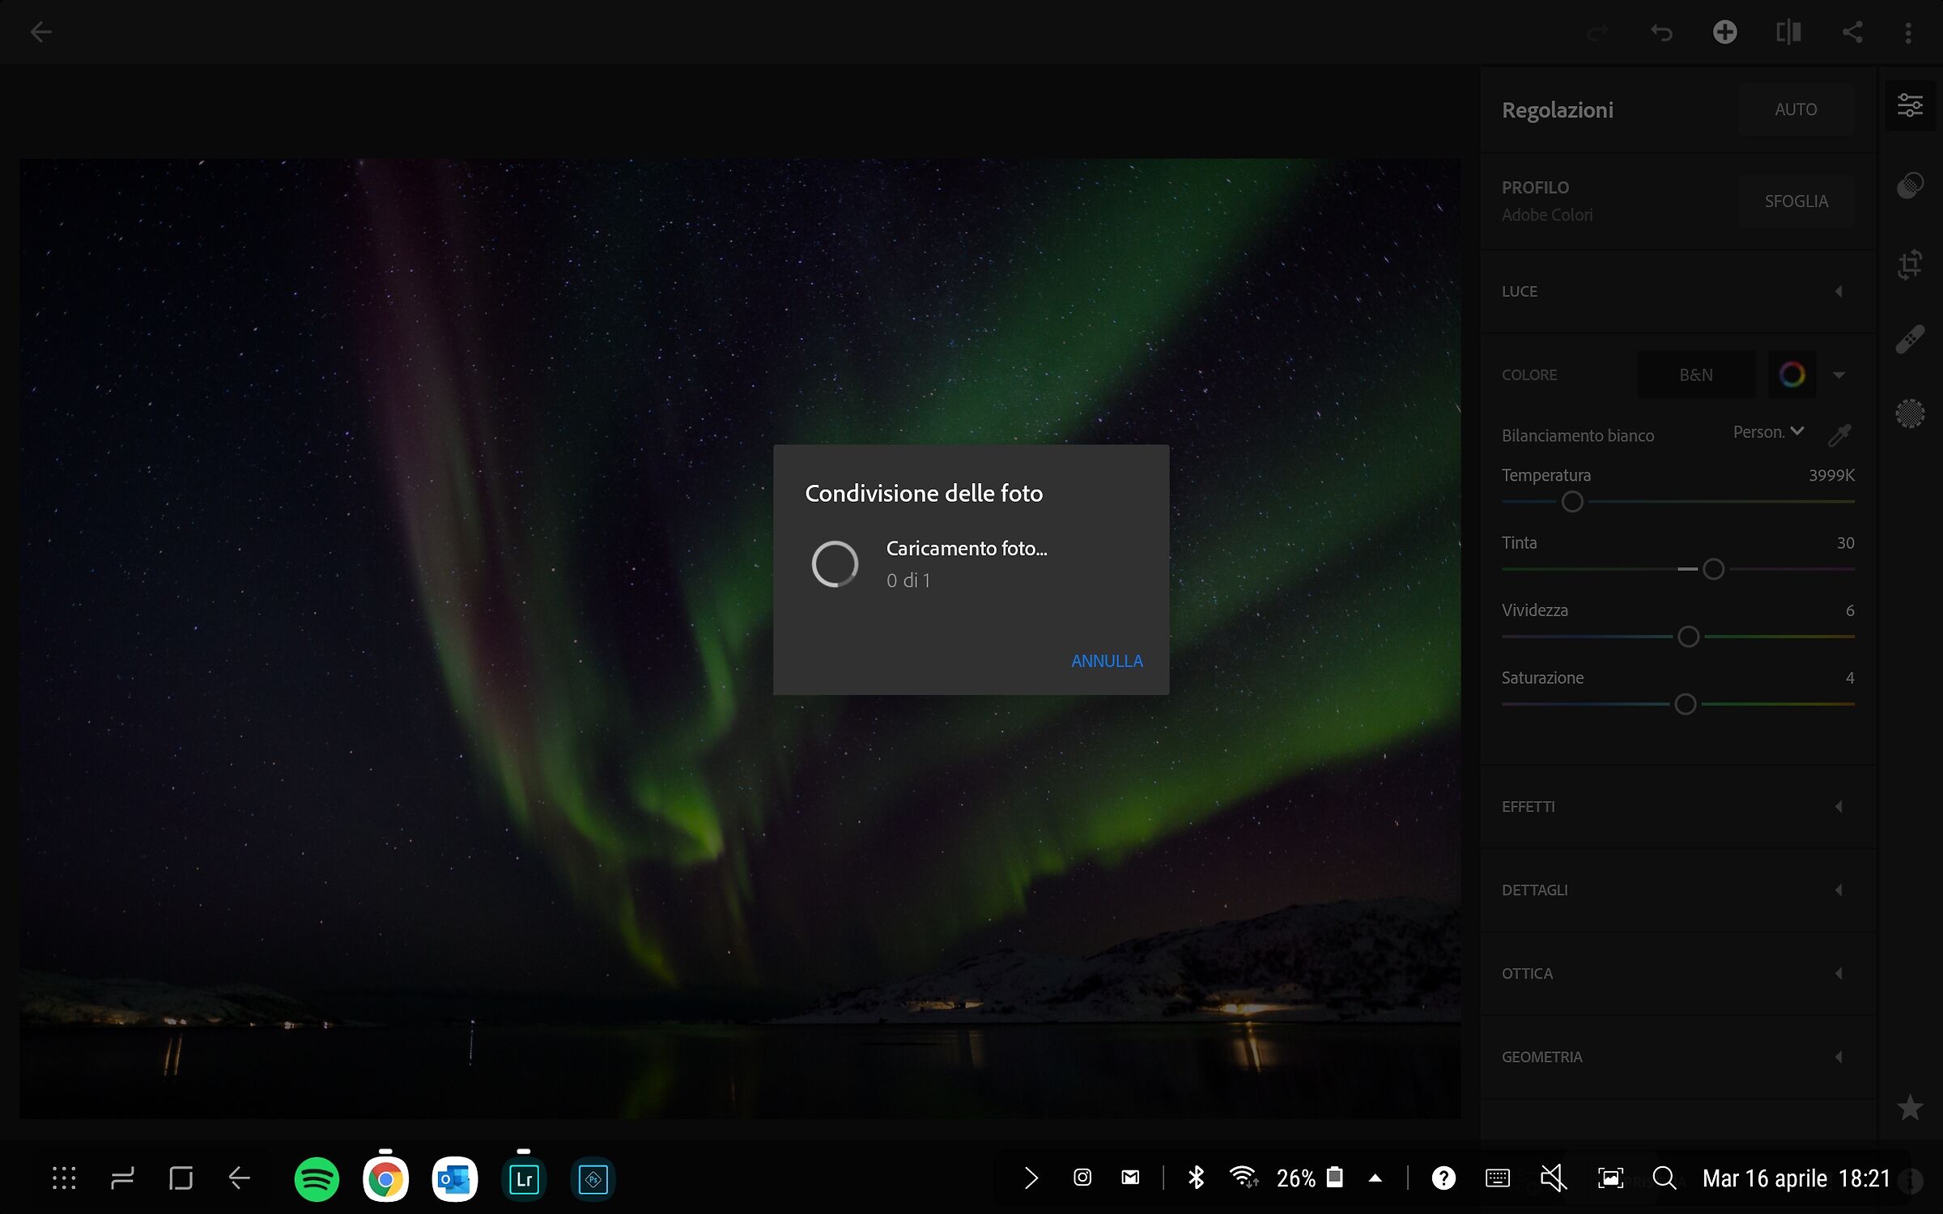Toggle B&N black and white mode
1943x1214 pixels.
click(x=1695, y=375)
